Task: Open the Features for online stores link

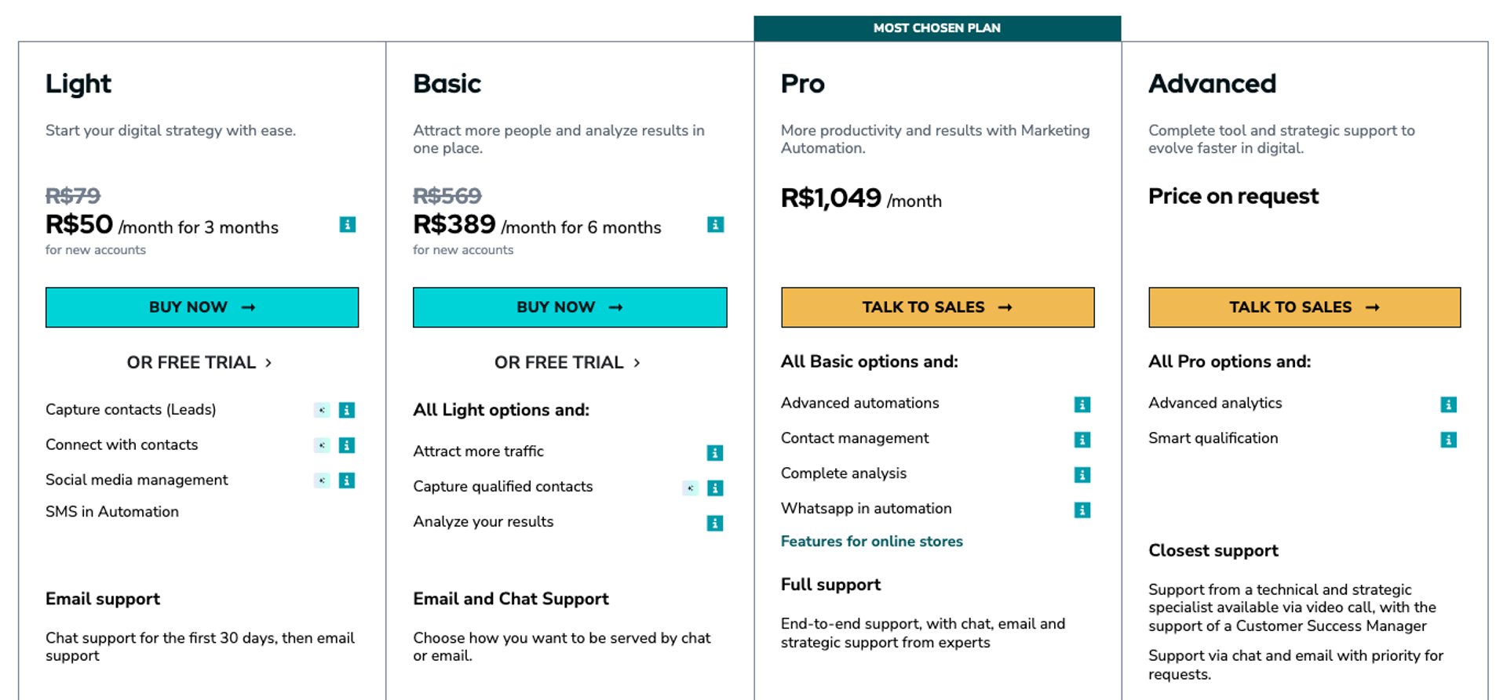Action: coord(871,541)
